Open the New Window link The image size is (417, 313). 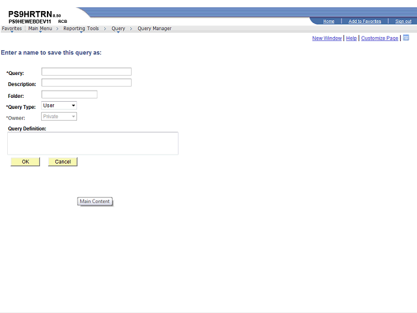[x=327, y=38]
